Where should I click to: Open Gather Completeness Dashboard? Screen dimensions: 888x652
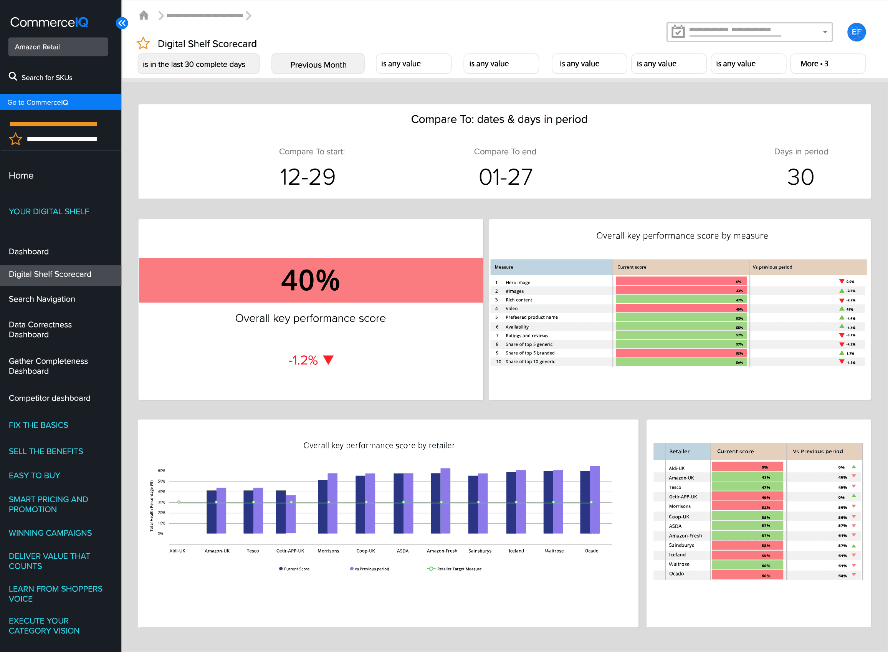click(48, 366)
